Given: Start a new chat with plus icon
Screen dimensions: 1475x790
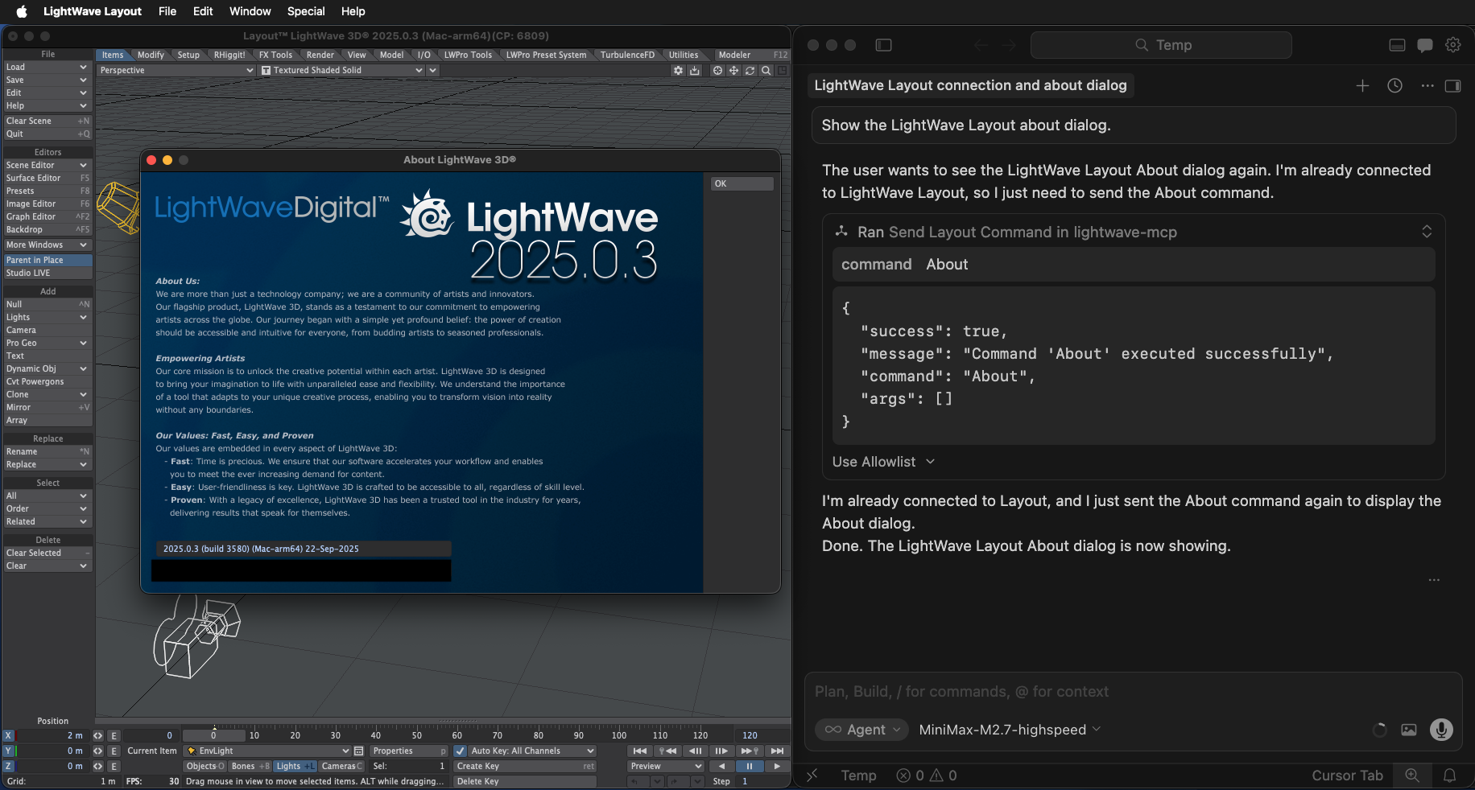Looking at the screenshot, I should [x=1362, y=85].
